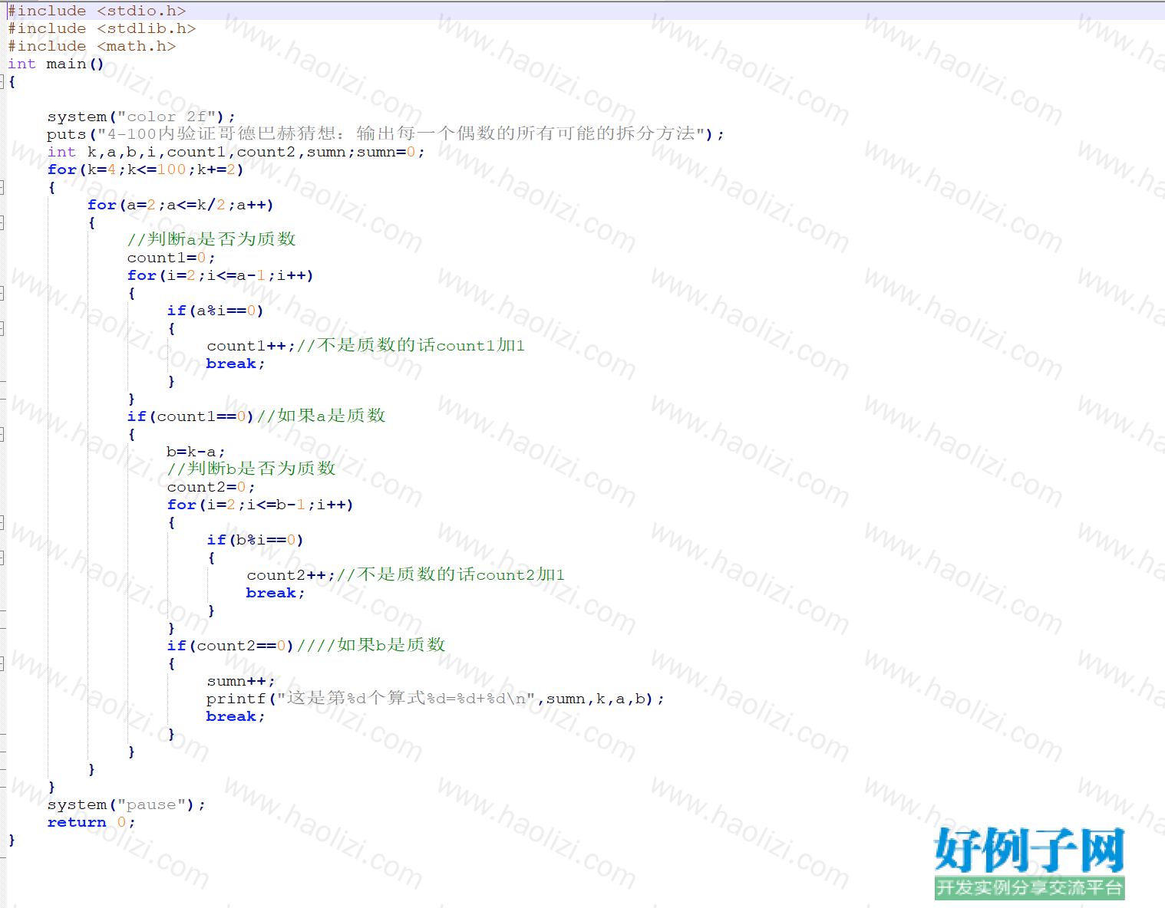Viewport: 1165px width, 908px height.
Task: Click the for(i=2;i<=a-1;i++) loop header
Action: click(x=220, y=275)
